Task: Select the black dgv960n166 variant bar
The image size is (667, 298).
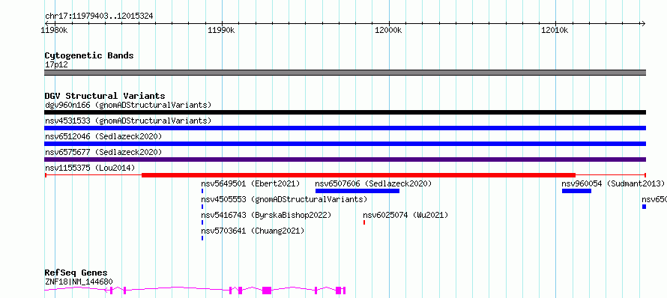Action: [x=345, y=112]
